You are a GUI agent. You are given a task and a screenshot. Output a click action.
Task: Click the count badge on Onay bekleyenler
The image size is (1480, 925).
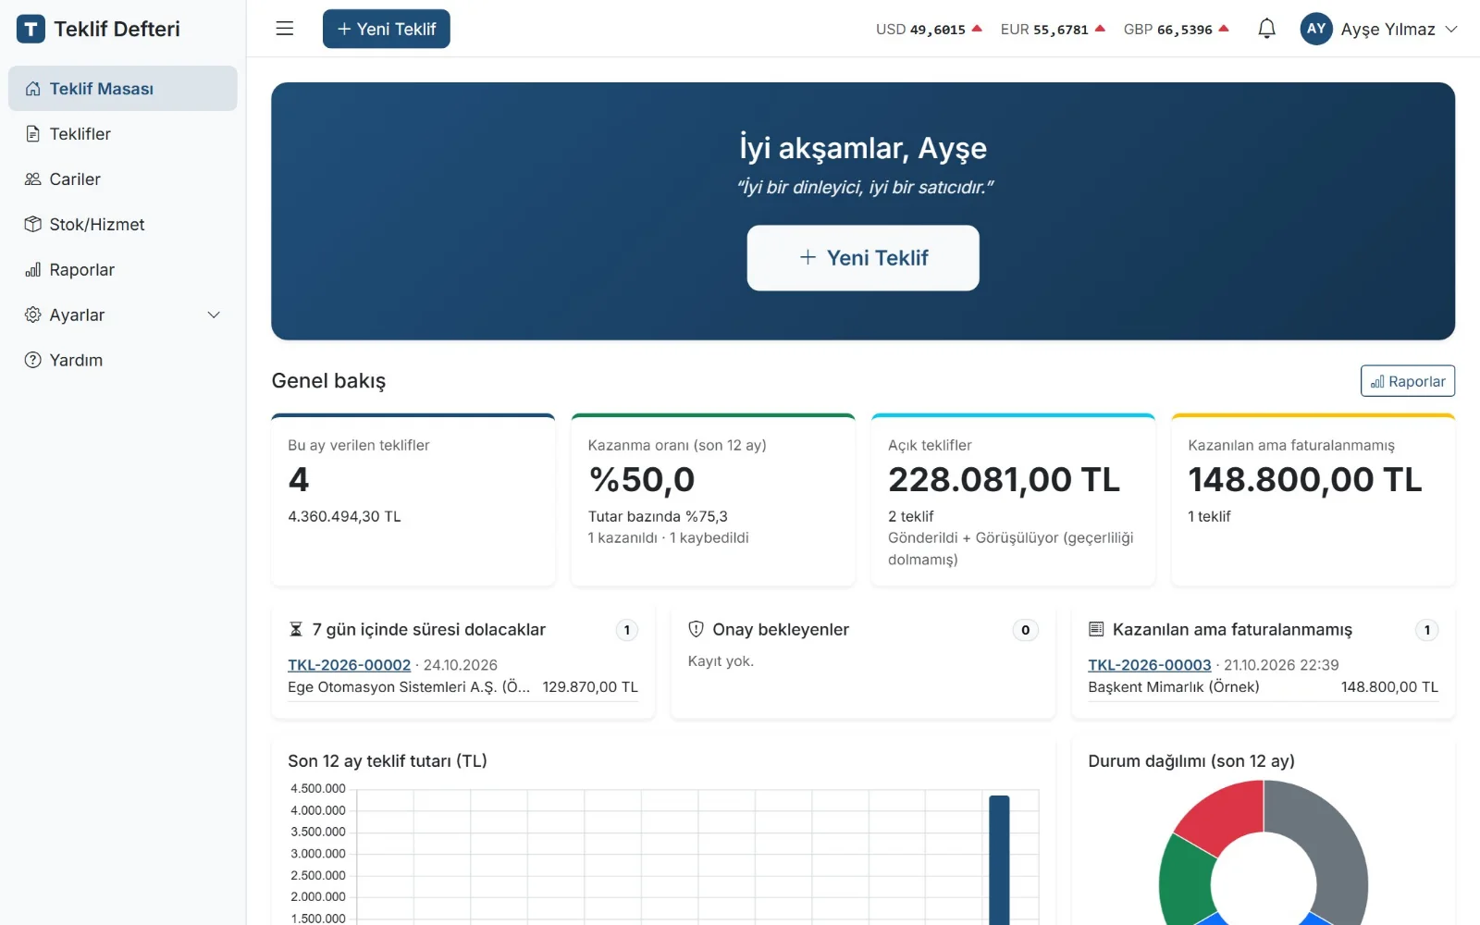tap(1025, 630)
